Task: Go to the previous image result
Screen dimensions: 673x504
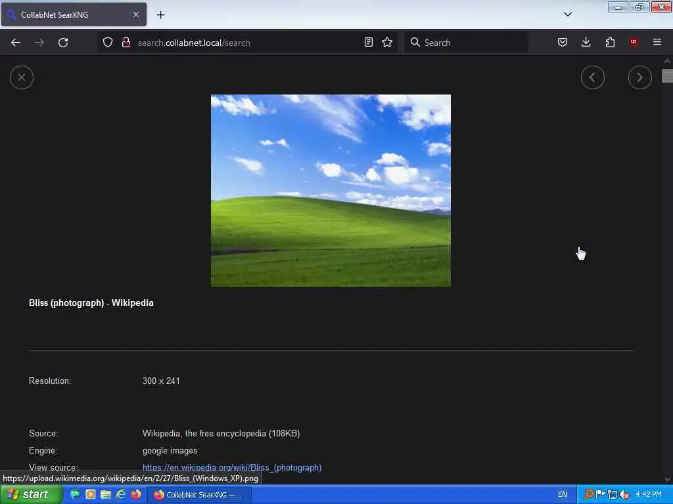Action: [592, 77]
